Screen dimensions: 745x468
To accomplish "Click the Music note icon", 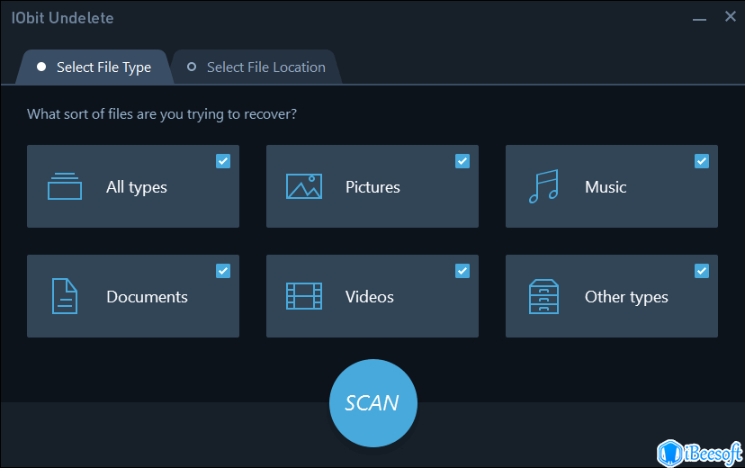I will pyautogui.click(x=543, y=186).
